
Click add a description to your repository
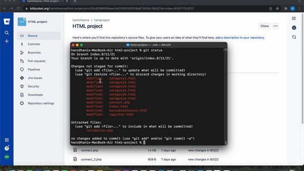(240, 38)
